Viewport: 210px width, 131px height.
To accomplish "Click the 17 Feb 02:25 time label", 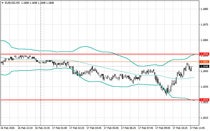I will coord(77,128).
